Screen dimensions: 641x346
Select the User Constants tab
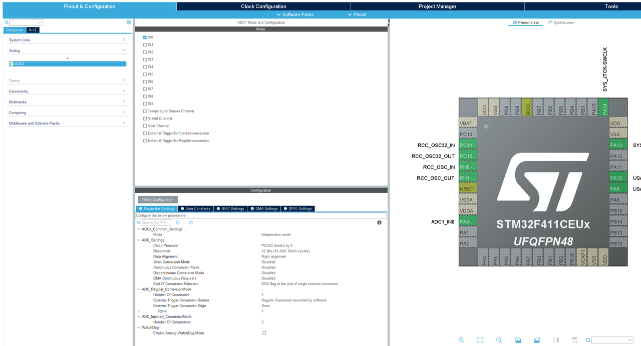[196, 208]
